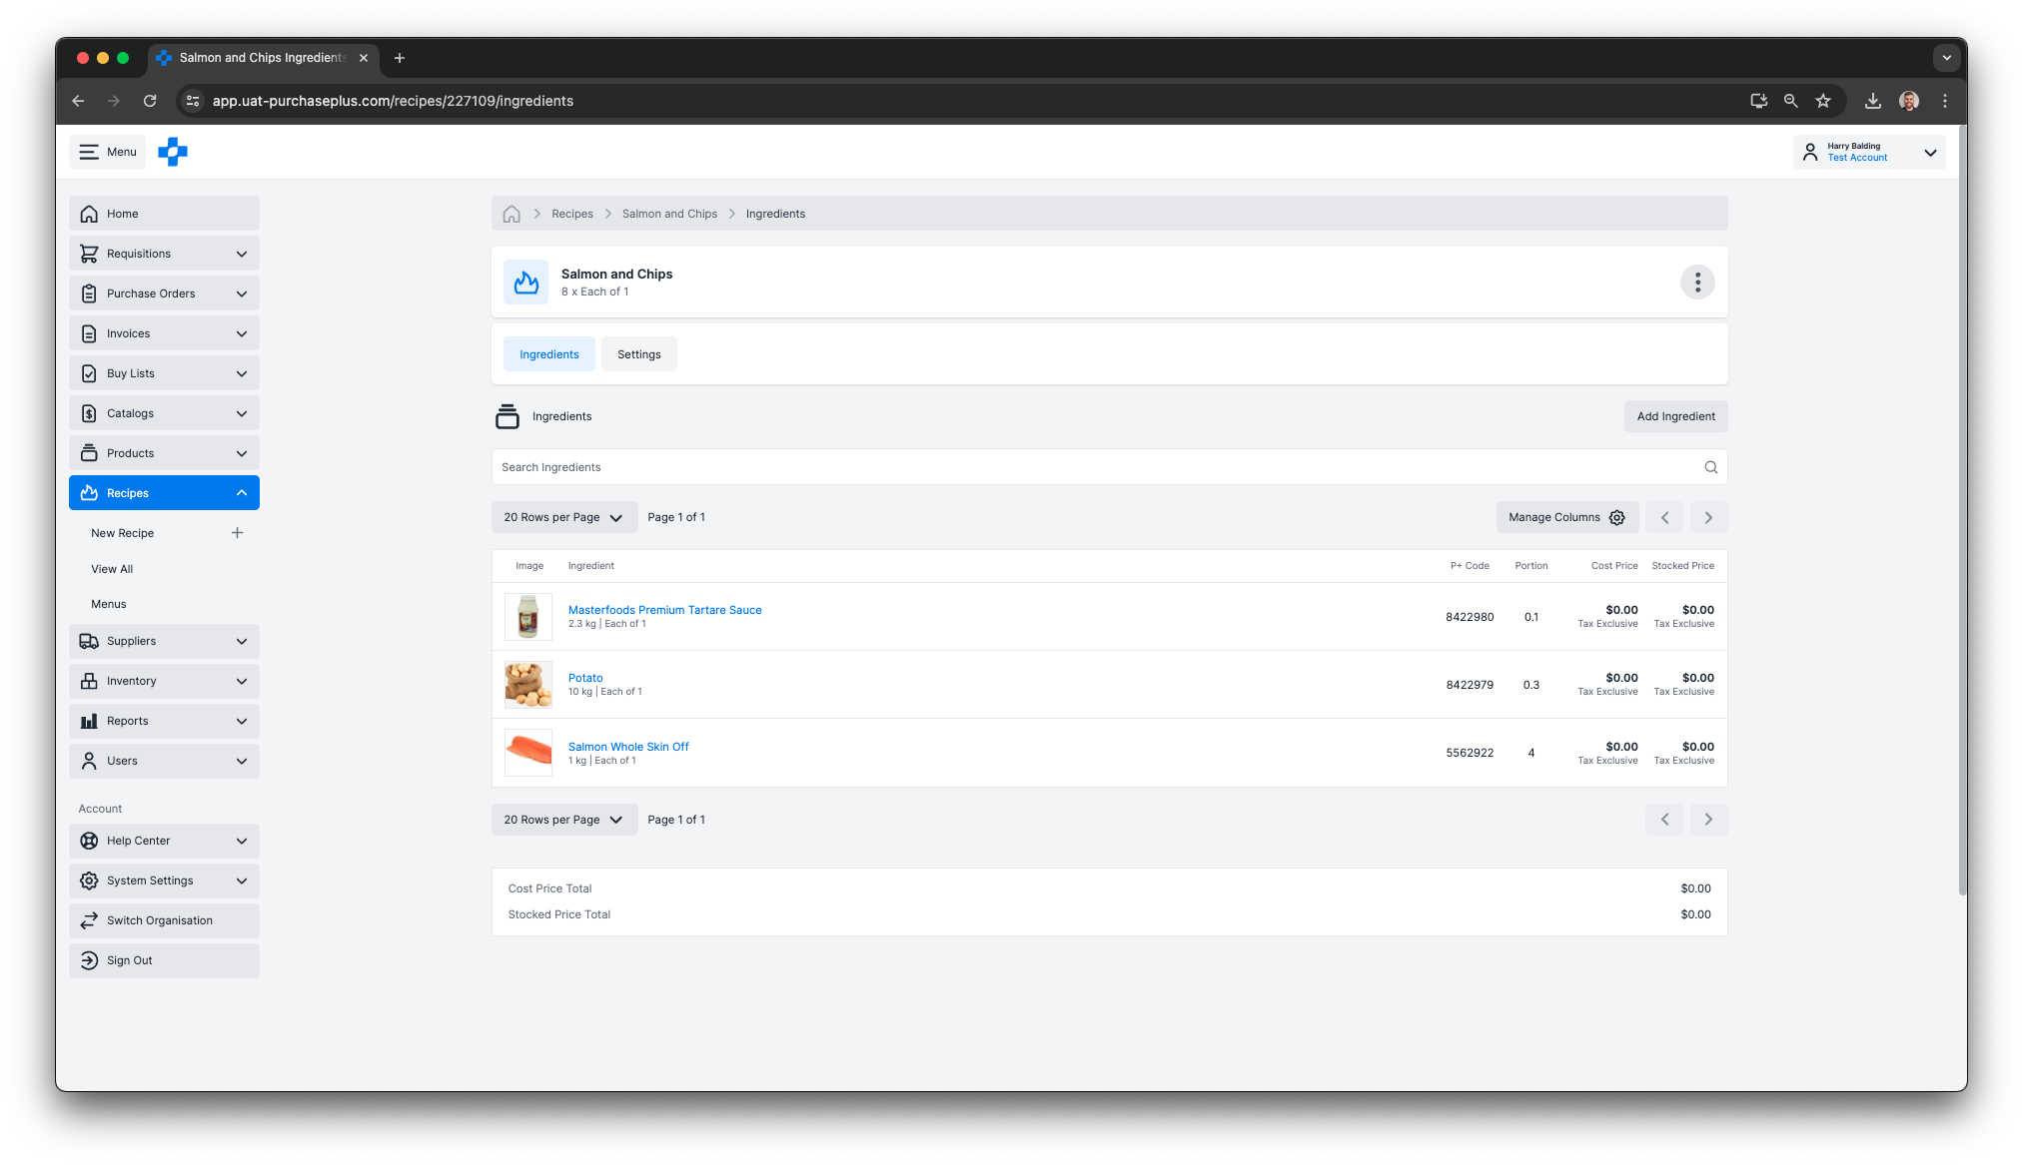Collapse the Recipes menu
The width and height of the screenshot is (2023, 1165).
click(164, 493)
